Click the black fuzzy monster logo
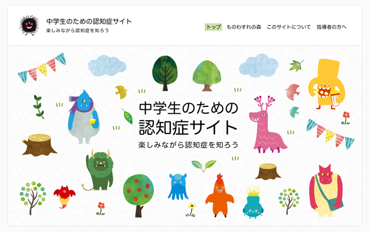Screen dimensions: 369x232 pyautogui.click(x=29, y=25)
